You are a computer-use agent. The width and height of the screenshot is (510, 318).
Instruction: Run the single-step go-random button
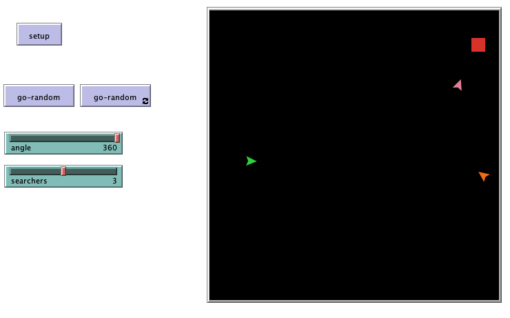coord(39,97)
